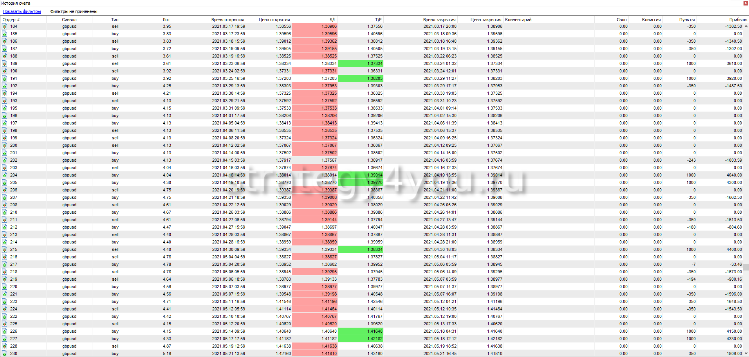Viewport: 749px width, 357px height.
Task: Sort by the "Ордер #" column header
Action: (11, 20)
